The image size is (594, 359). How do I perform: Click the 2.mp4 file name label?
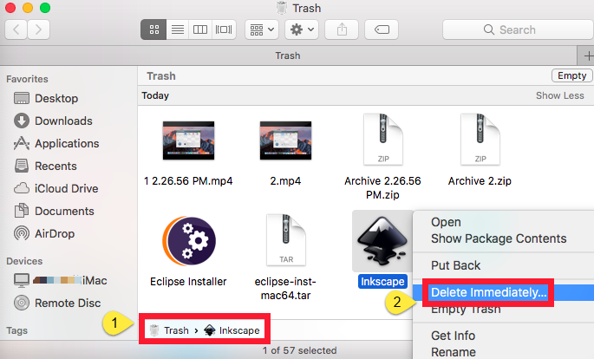[x=285, y=181]
